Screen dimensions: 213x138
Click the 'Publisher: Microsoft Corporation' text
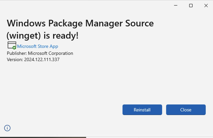40,53
